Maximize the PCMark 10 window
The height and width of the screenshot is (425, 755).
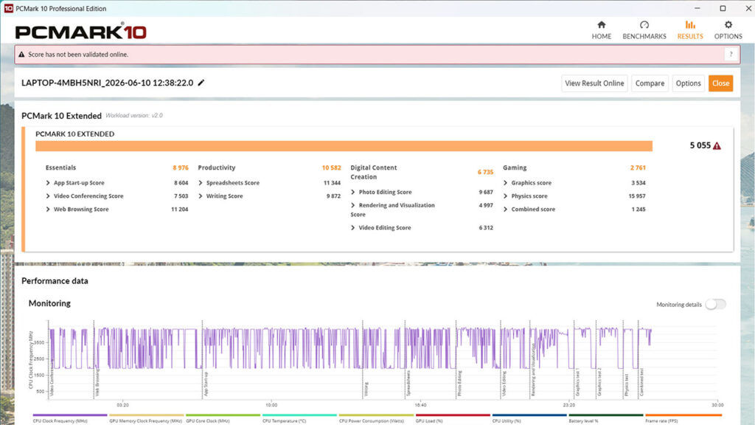pyautogui.click(x=723, y=8)
